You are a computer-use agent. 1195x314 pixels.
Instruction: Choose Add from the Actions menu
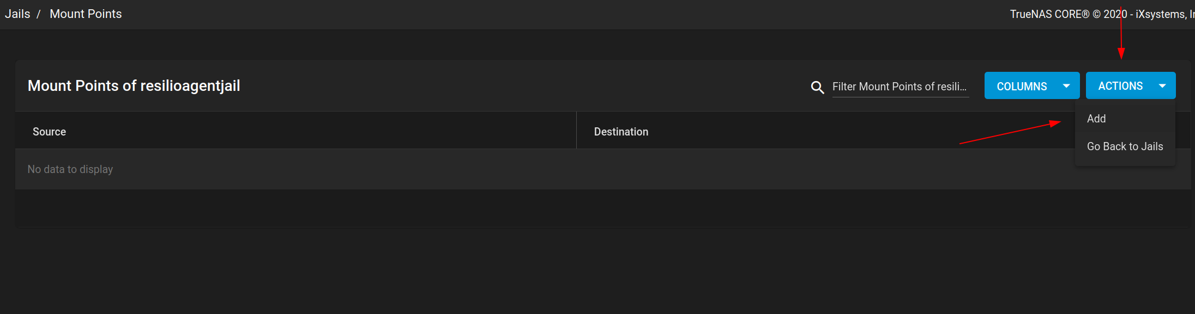[1096, 119]
